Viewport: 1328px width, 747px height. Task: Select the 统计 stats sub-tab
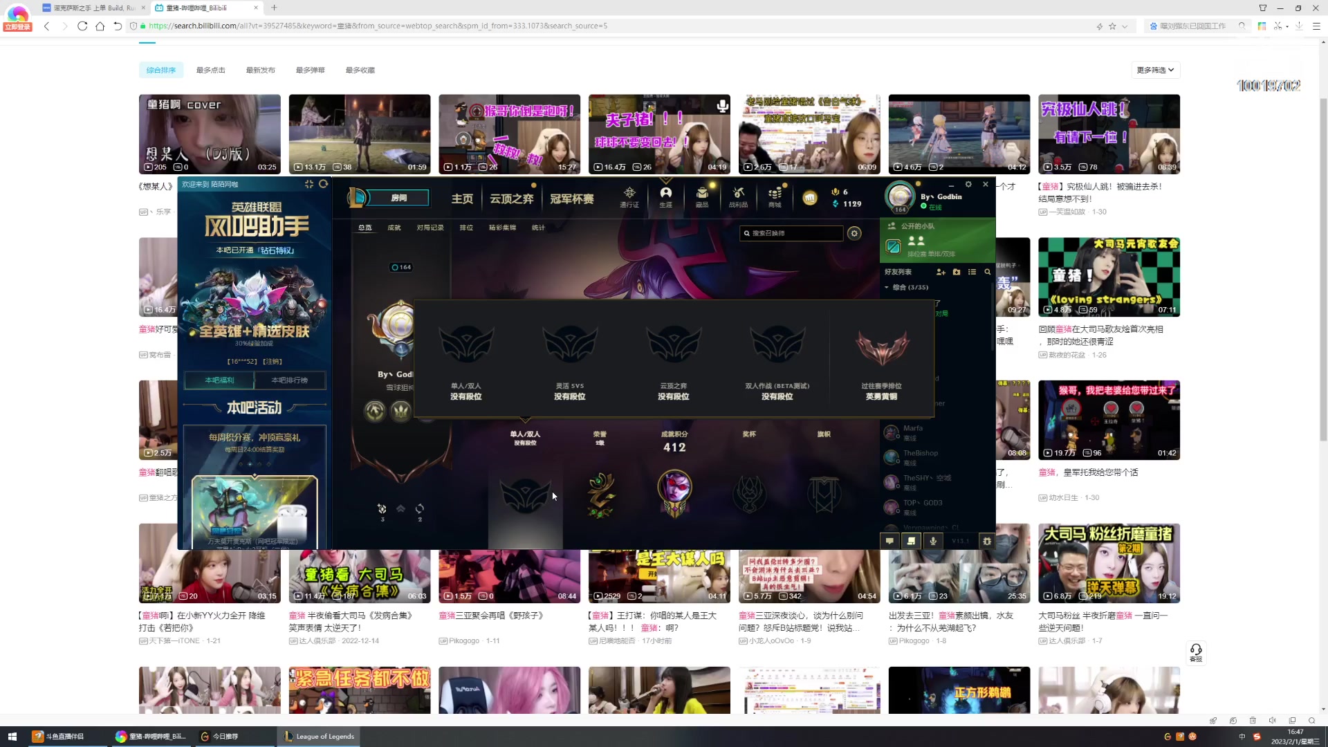(538, 228)
